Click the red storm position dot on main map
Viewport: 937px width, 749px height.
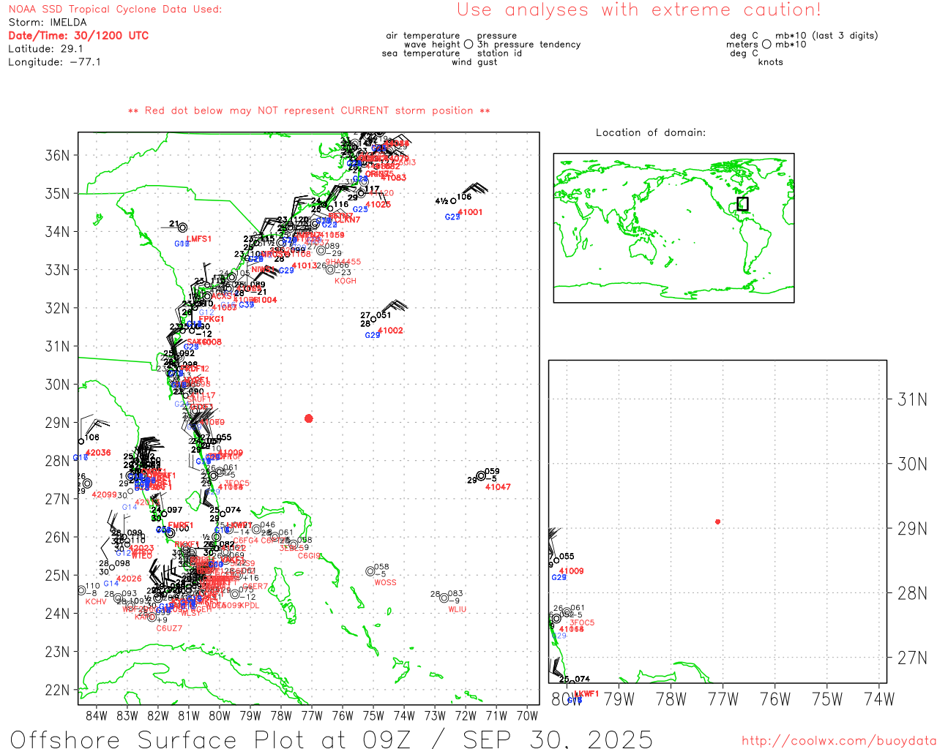pyautogui.click(x=309, y=418)
